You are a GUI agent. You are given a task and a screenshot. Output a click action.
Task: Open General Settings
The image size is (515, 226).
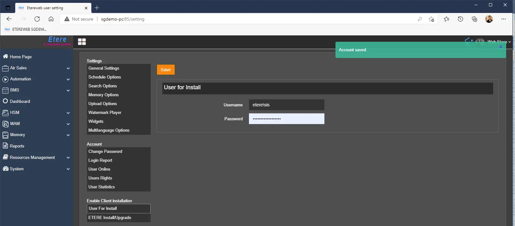(x=104, y=68)
